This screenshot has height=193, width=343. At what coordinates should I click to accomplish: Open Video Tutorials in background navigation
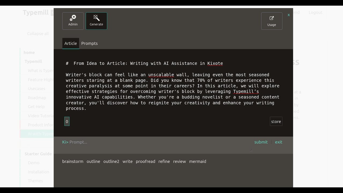pyautogui.click(x=41, y=116)
